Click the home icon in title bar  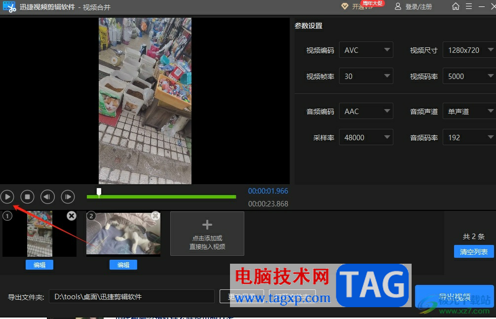point(456,6)
